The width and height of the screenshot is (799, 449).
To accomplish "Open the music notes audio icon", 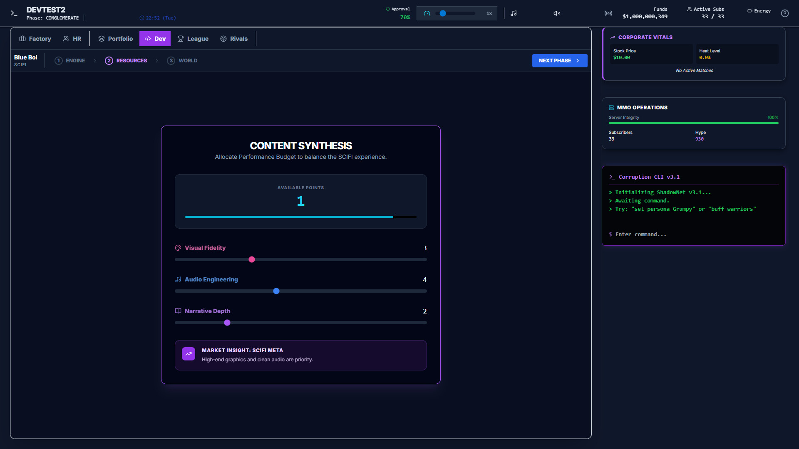I will pos(513,13).
